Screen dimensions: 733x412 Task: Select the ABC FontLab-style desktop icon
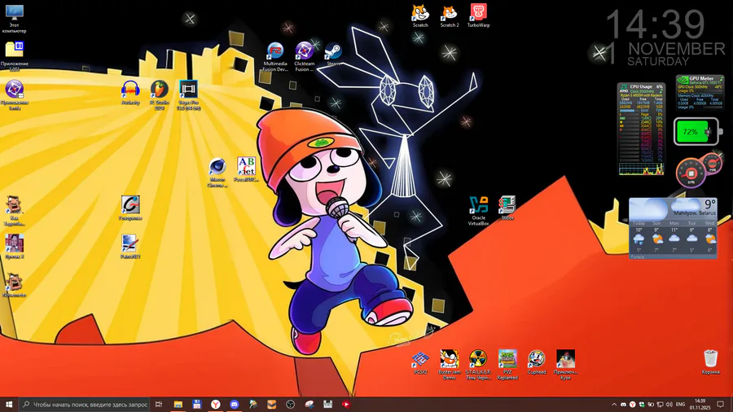246,169
